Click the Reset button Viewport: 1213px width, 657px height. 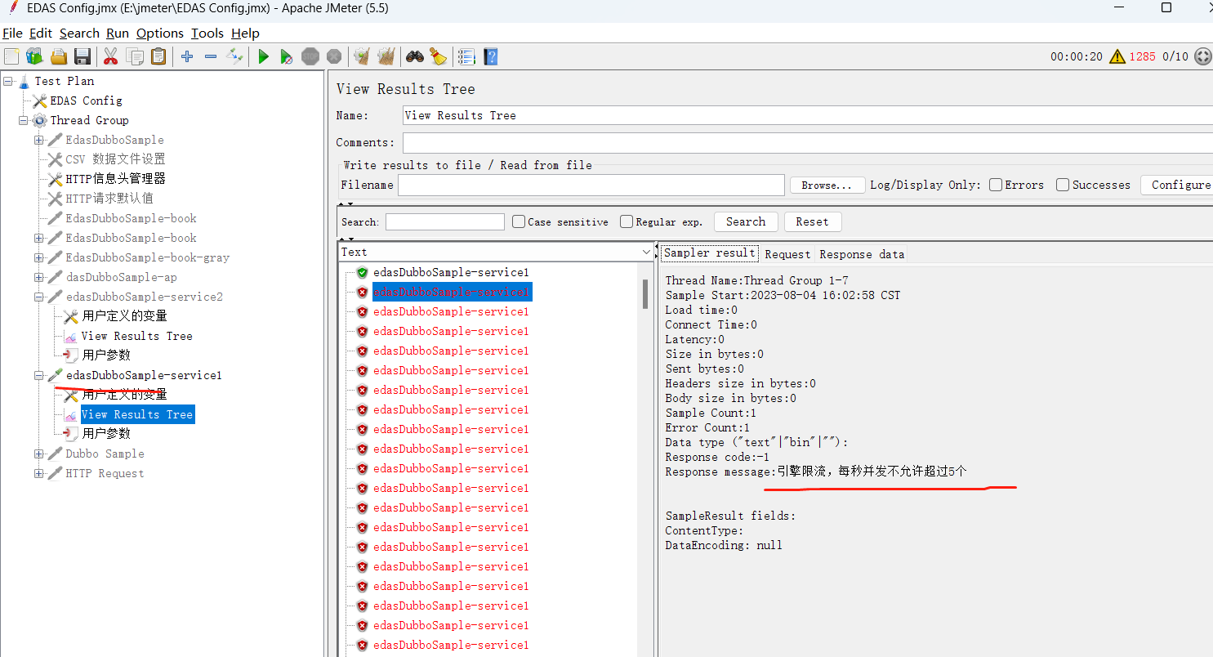812,221
